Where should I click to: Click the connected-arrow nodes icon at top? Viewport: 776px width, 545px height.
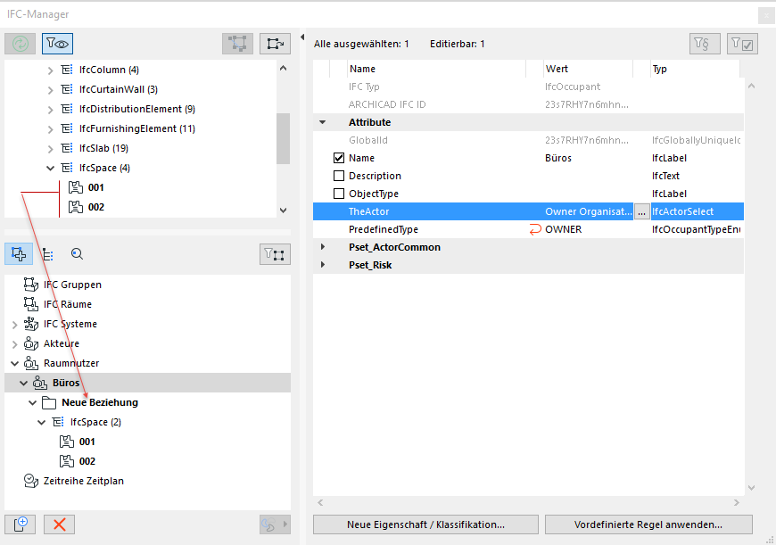pyautogui.click(x=274, y=43)
